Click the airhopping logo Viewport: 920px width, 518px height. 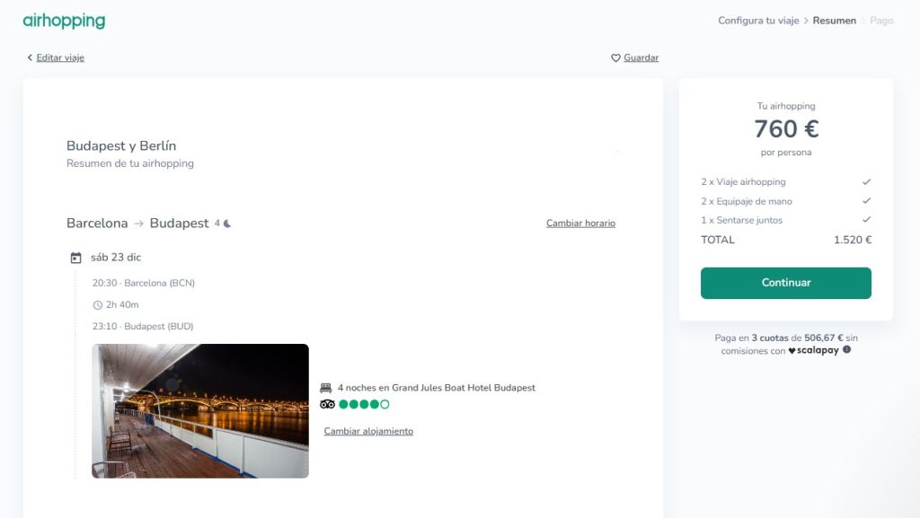[64, 21]
